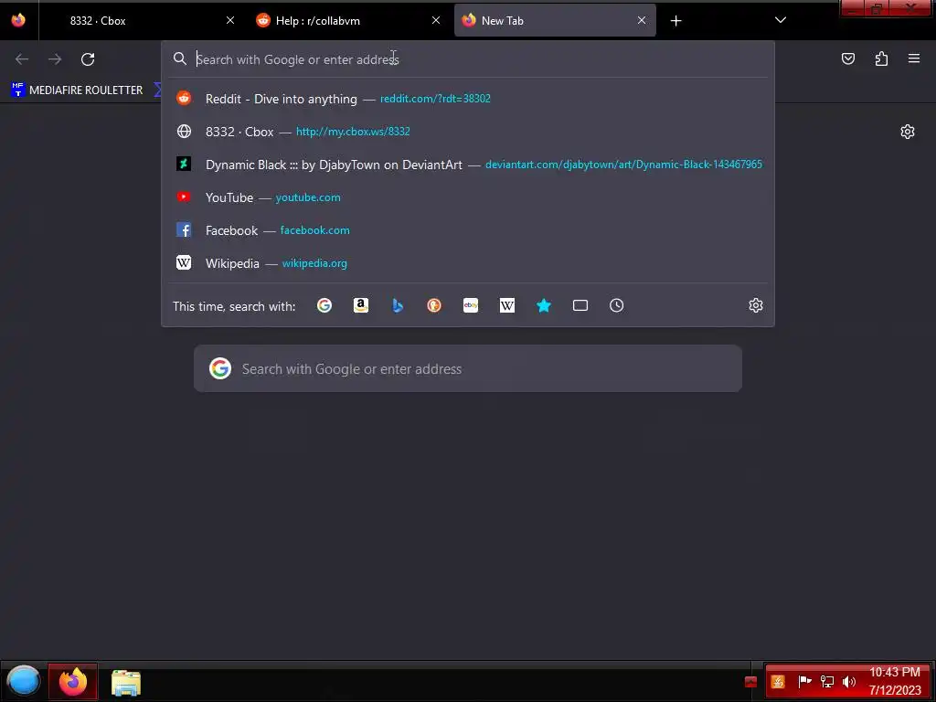Open the clock showing 10:43 PM
Screen dimensions: 936x702
tap(894, 681)
